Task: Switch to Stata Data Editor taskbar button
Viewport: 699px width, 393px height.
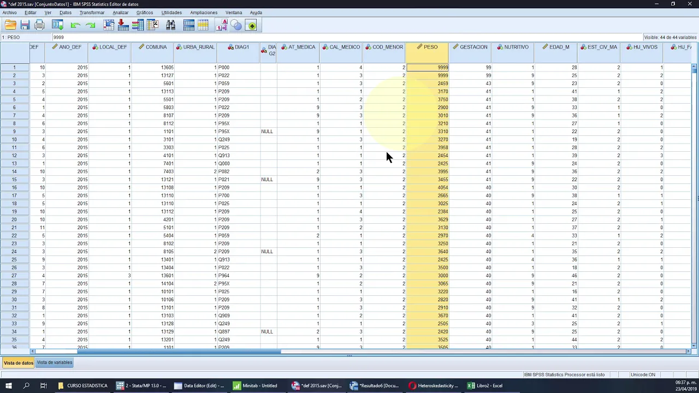Action: pos(199,385)
